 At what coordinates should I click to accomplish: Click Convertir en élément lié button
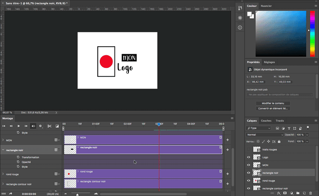[x=273, y=108]
